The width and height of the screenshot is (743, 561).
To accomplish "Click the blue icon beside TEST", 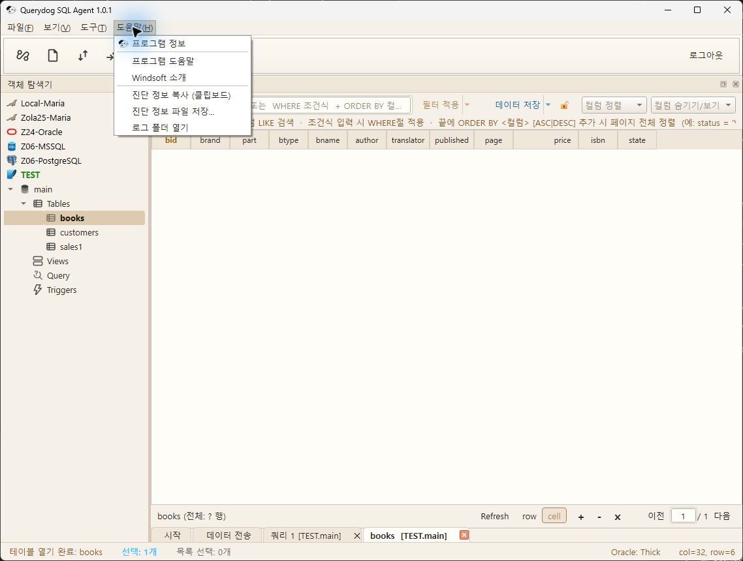I will point(12,175).
